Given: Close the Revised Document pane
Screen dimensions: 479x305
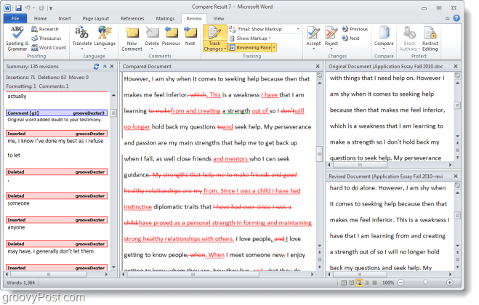Looking at the screenshot, I should [x=456, y=176].
